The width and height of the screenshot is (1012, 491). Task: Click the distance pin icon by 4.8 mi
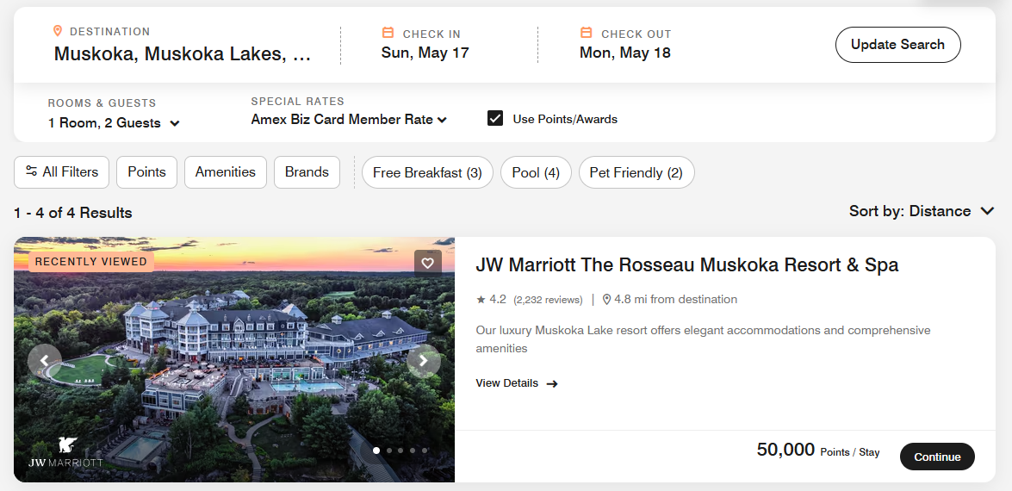[606, 300]
